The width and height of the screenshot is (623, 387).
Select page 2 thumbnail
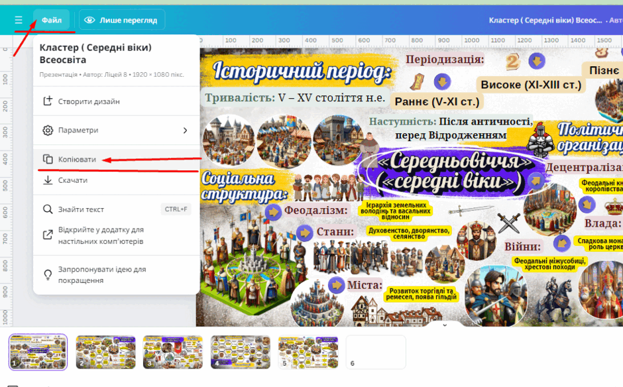[105, 352]
